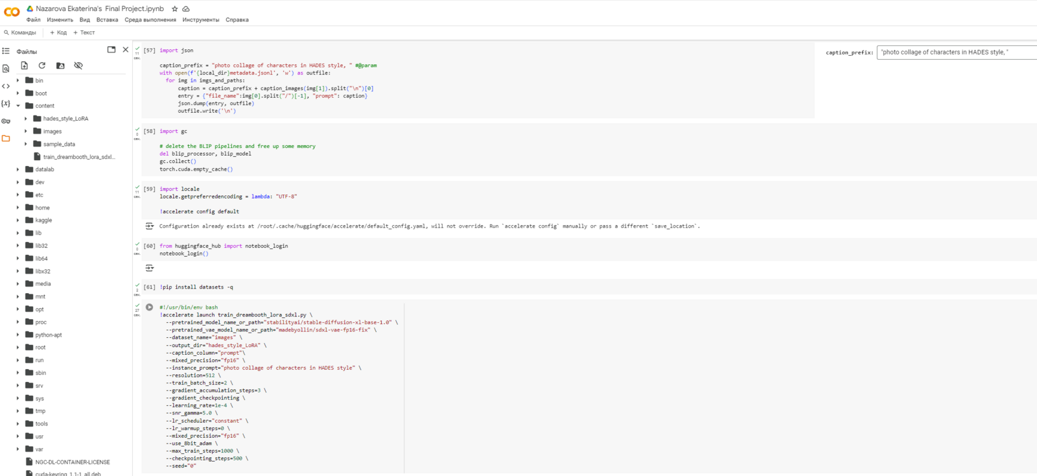This screenshot has height=476, width=1037.
Task: Click the caption_prefix input field
Action: pos(956,53)
